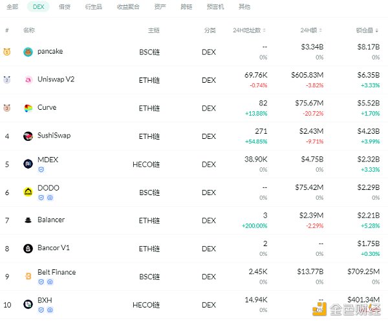This screenshot has height=323, width=388.
Task: Open the Bancor V1 project link
Action: (54, 248)
